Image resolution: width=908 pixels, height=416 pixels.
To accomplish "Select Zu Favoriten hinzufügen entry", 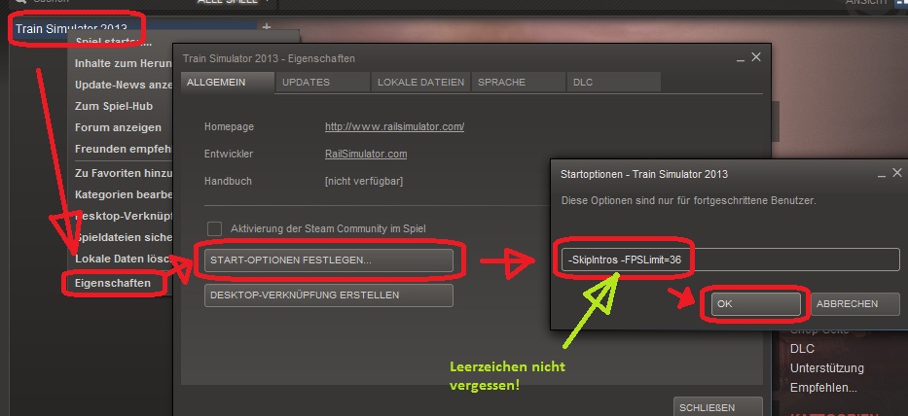I will click(124, 173).
